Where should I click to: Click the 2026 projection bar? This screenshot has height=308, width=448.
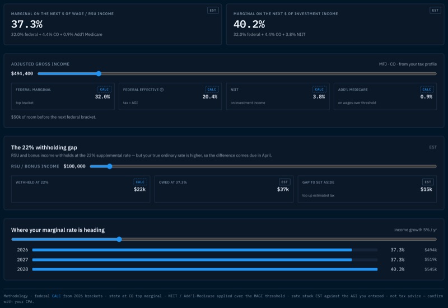[x=205, y=250]
